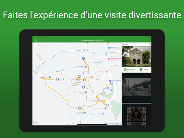The width and height of the screenshot is (184, 138).
Task: Select the historic street photo card
Action: 137,87
